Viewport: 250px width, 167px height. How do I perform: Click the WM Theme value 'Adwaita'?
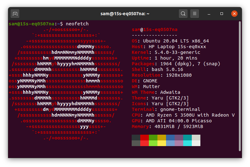170,92
